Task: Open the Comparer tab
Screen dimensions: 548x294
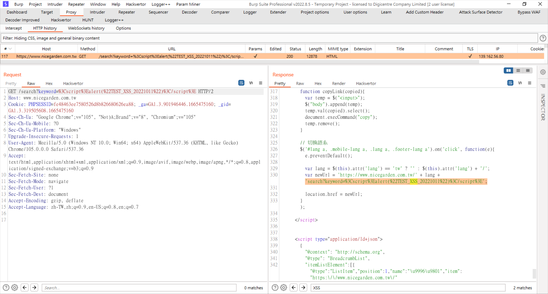Action: 220,12
